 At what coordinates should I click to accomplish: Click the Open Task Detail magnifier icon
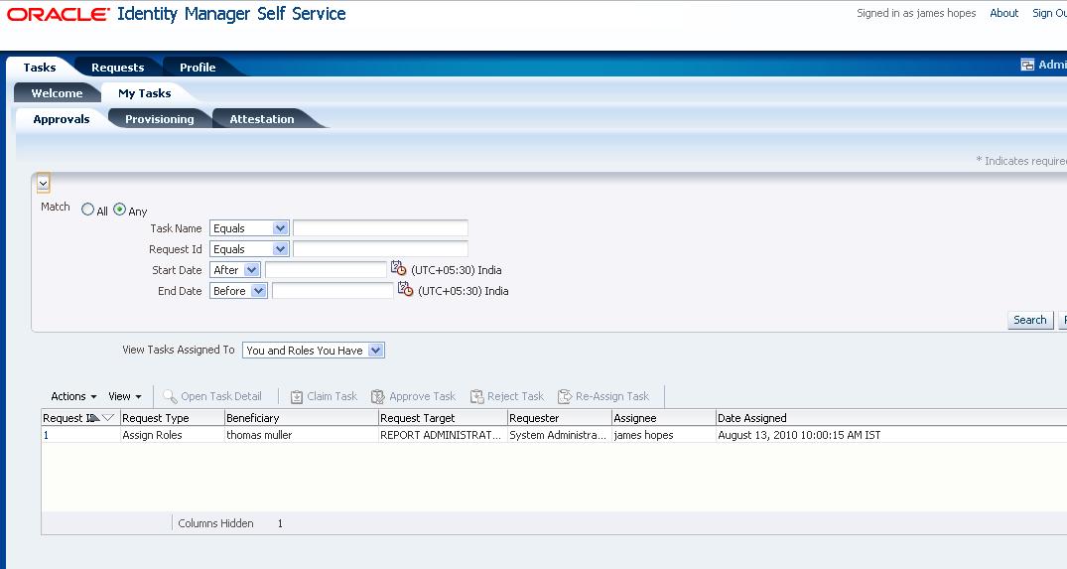[170, 396]
